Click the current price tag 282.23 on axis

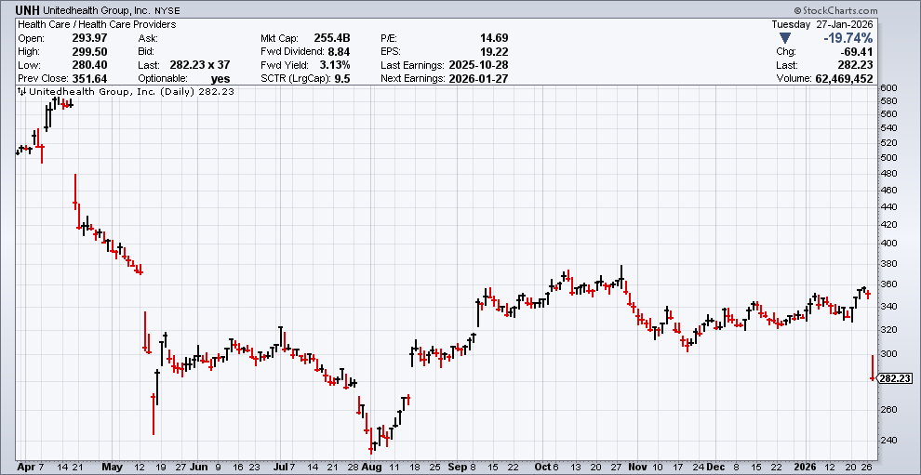894,378
